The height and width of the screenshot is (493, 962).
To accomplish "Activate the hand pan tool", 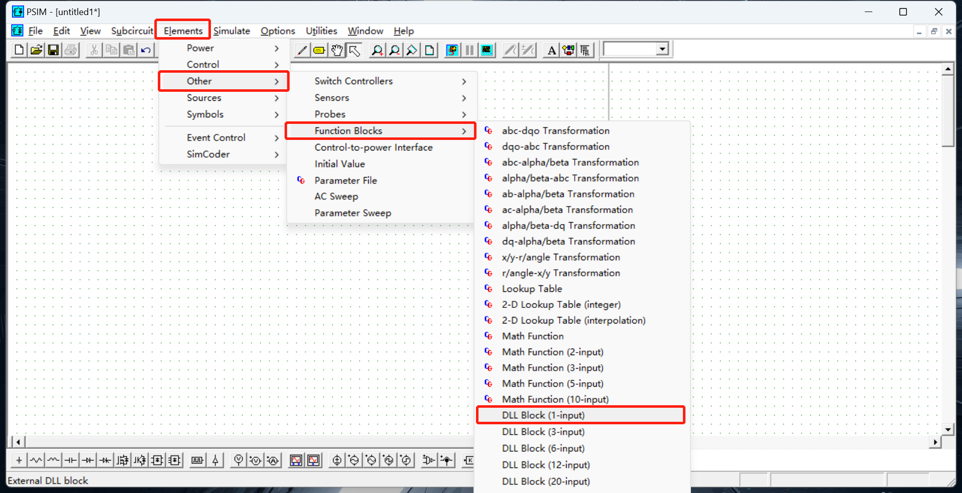I will 337,50.
